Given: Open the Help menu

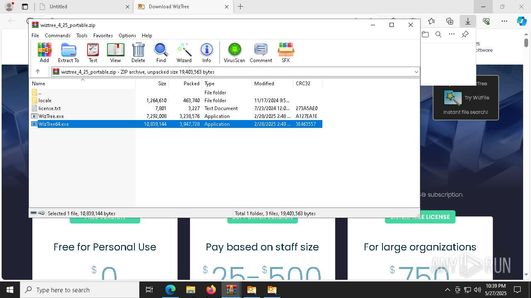Looking at the screenshot, I should pos(147,36).
